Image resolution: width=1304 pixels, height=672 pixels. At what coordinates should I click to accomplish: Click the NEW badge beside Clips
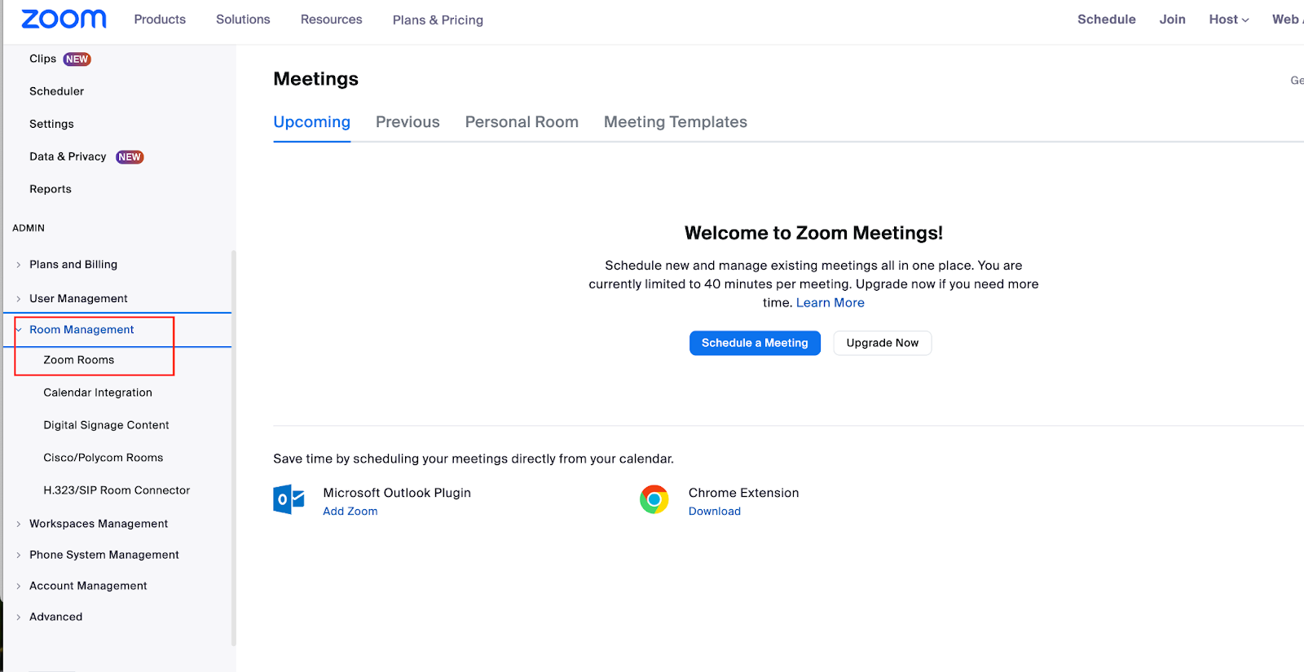77,59
